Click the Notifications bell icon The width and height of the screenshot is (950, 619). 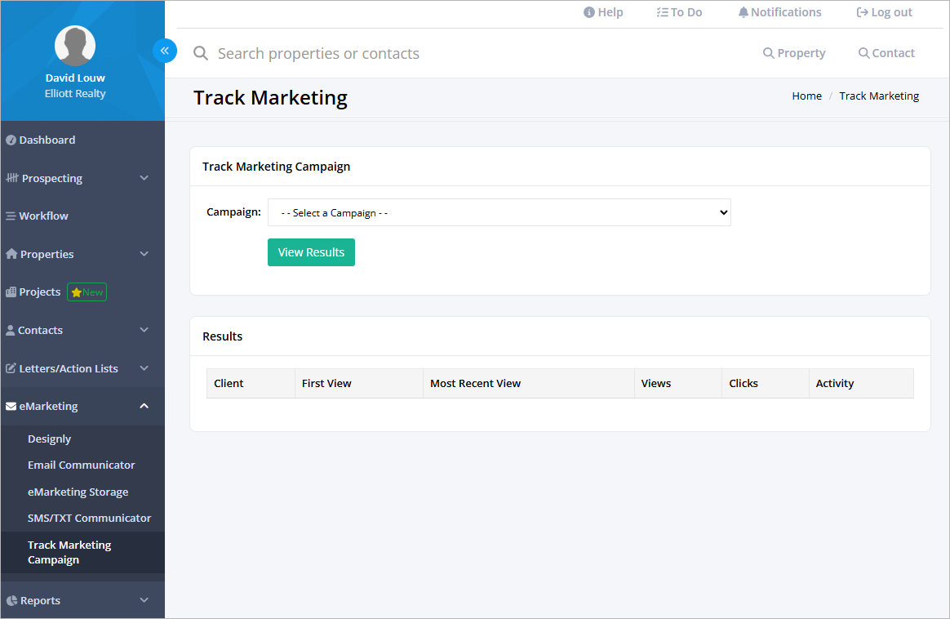(744, 12)
